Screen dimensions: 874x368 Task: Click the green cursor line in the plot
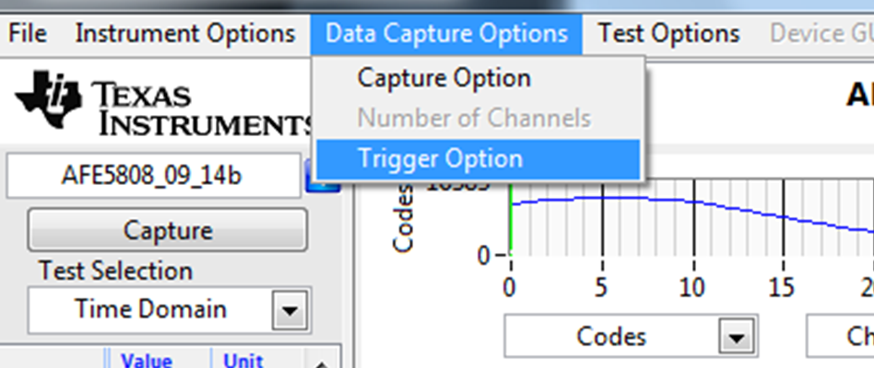point(511,221)
